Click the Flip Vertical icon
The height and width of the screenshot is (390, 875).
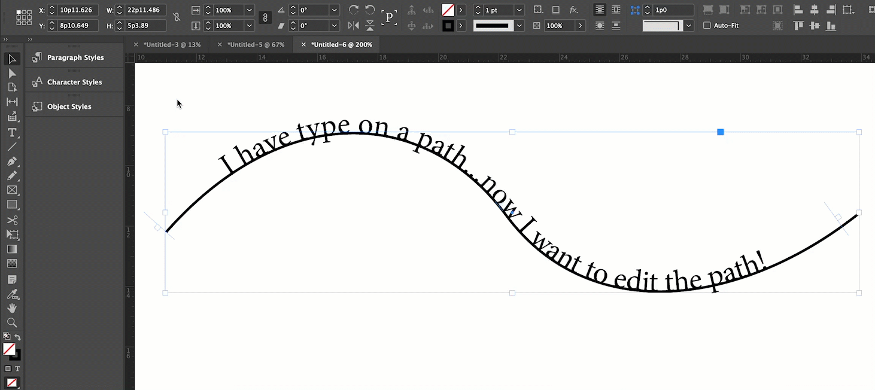[x=370, y=25]
